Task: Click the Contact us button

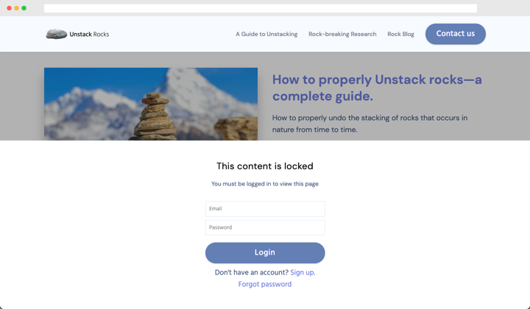Action: [x=456, y=34]
